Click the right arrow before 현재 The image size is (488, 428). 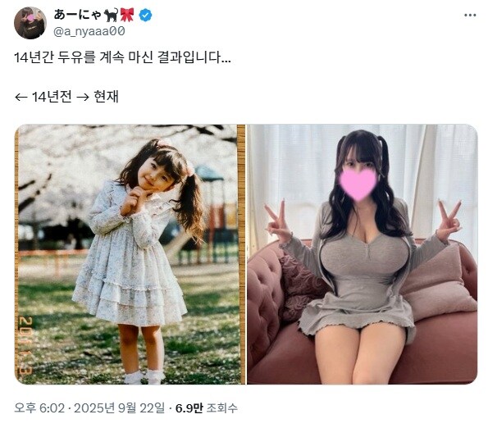(83, 98)
